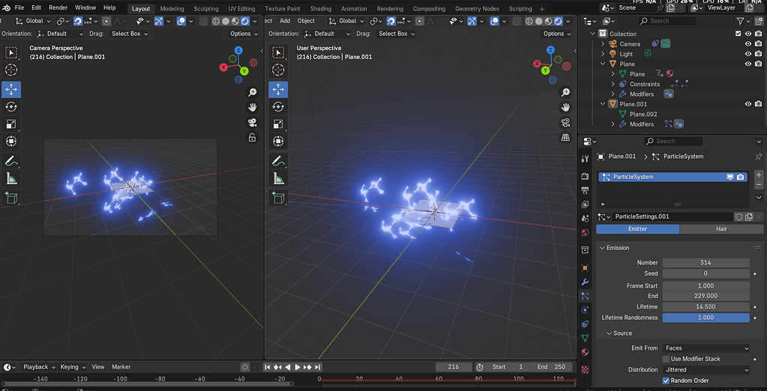Collapse the Plane.001 object tree
Image resolution: width=767 pixels, height=391 pixels.
coord(603,104)
